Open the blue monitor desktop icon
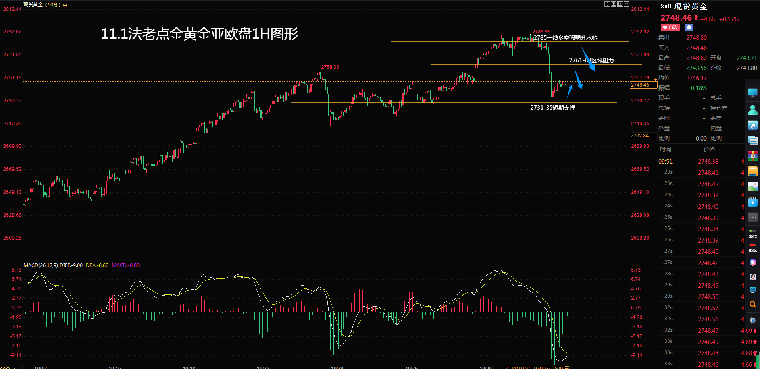 tap(753, 93)
